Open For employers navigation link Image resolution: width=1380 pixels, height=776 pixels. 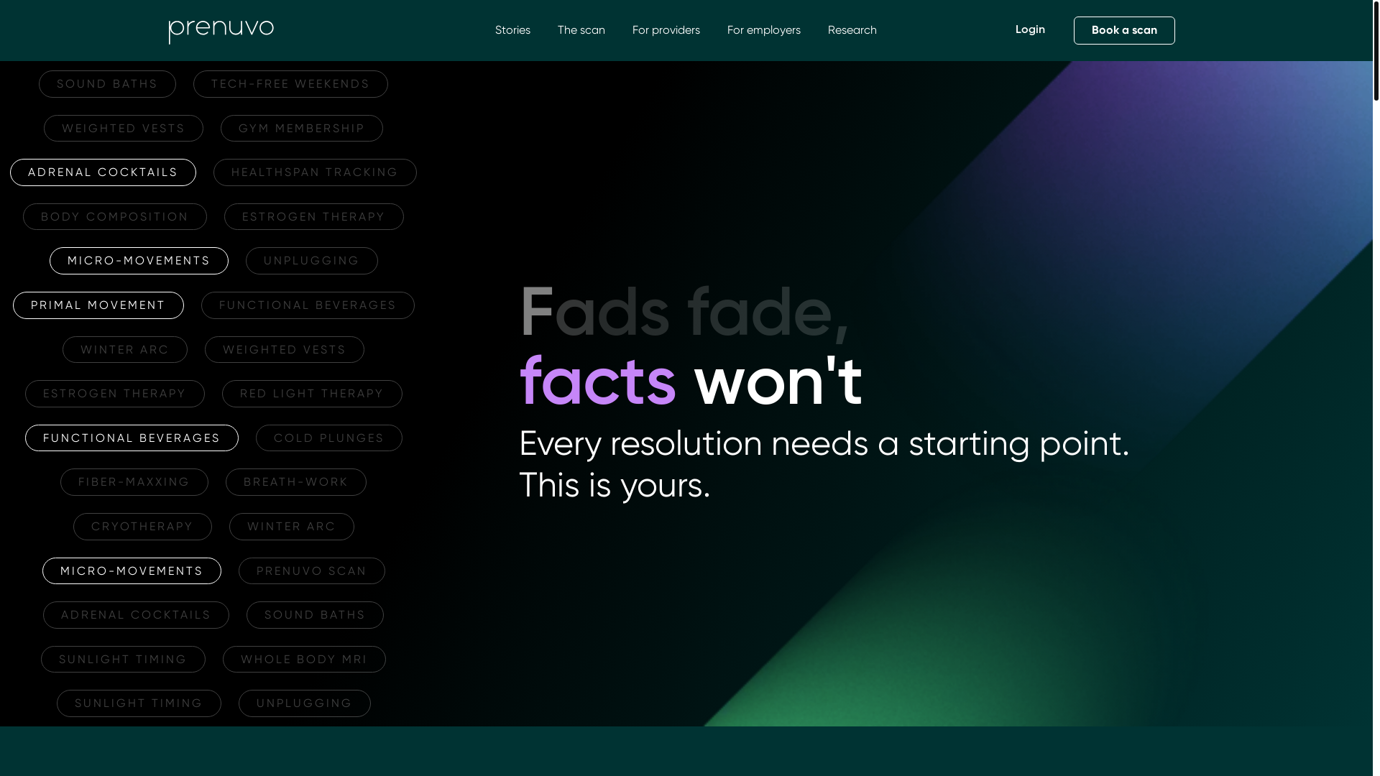(x=763, y=30)
